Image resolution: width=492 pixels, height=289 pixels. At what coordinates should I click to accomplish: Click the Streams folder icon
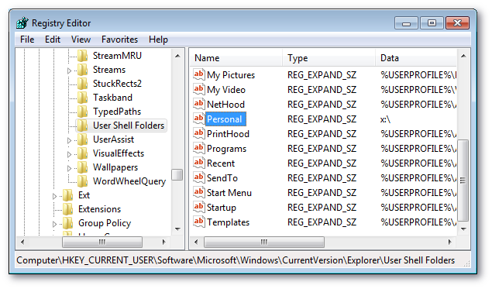pyautogui.click(x=83, y=70)
